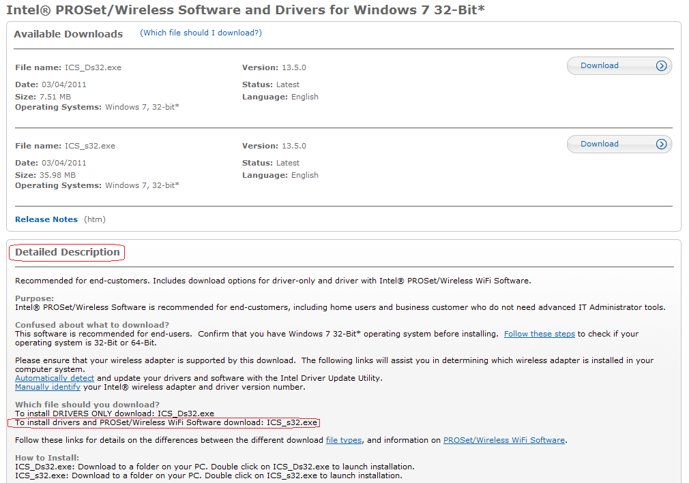Click Download button for ICS_s32.exe

coord(619,144)
